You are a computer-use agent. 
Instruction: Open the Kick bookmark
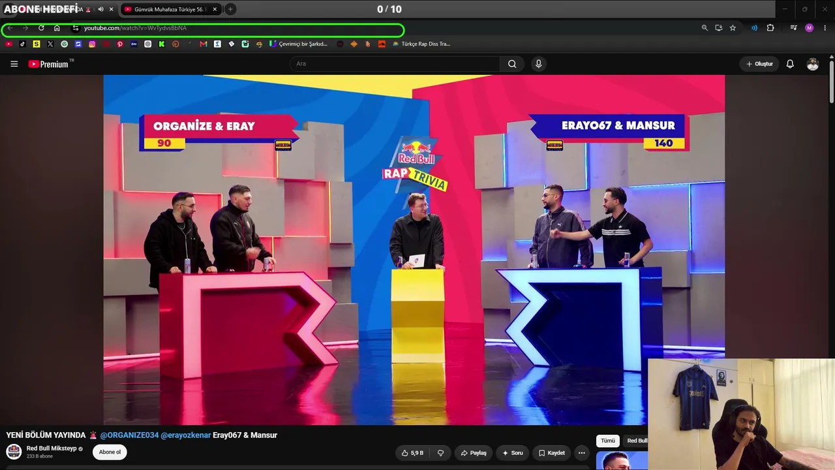point(161,44)
